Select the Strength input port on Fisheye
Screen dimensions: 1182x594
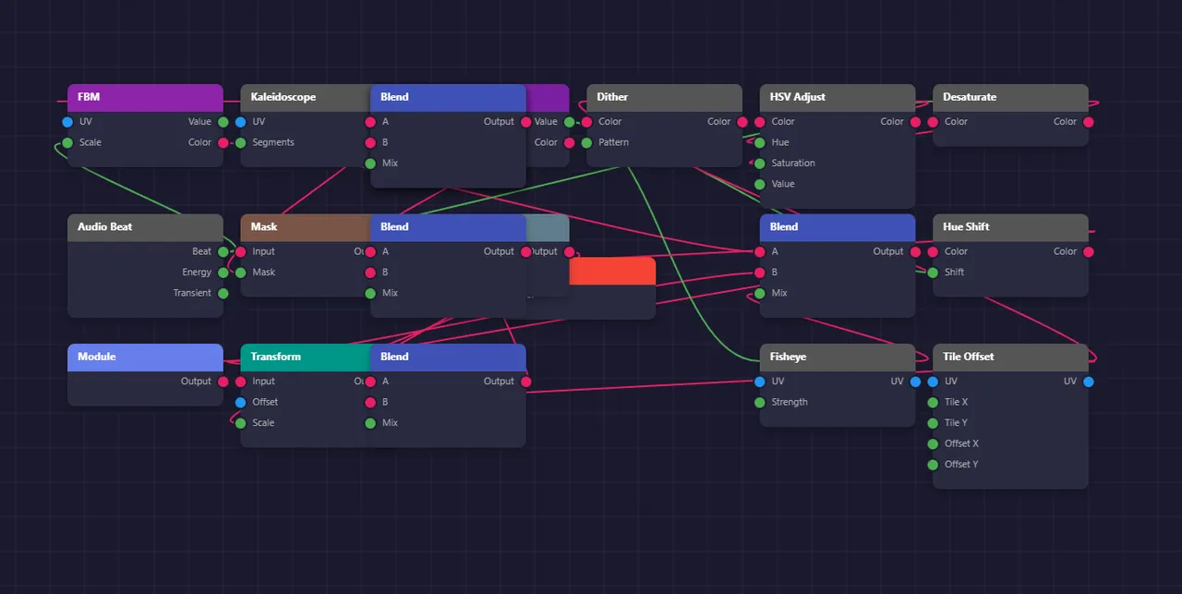pyautogui.click(x=759, y=403)
